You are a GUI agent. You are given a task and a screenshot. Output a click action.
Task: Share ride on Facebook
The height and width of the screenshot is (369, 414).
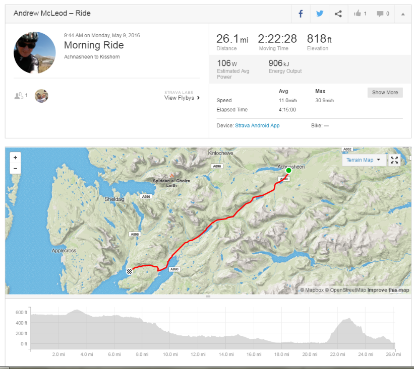click(301, 14)
